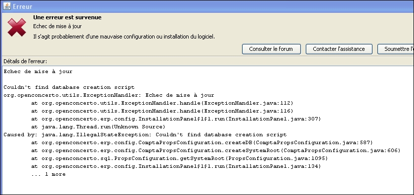Click the '... 1 more' line
Screen dimensions: 414x195
click(x=48, y=174)
